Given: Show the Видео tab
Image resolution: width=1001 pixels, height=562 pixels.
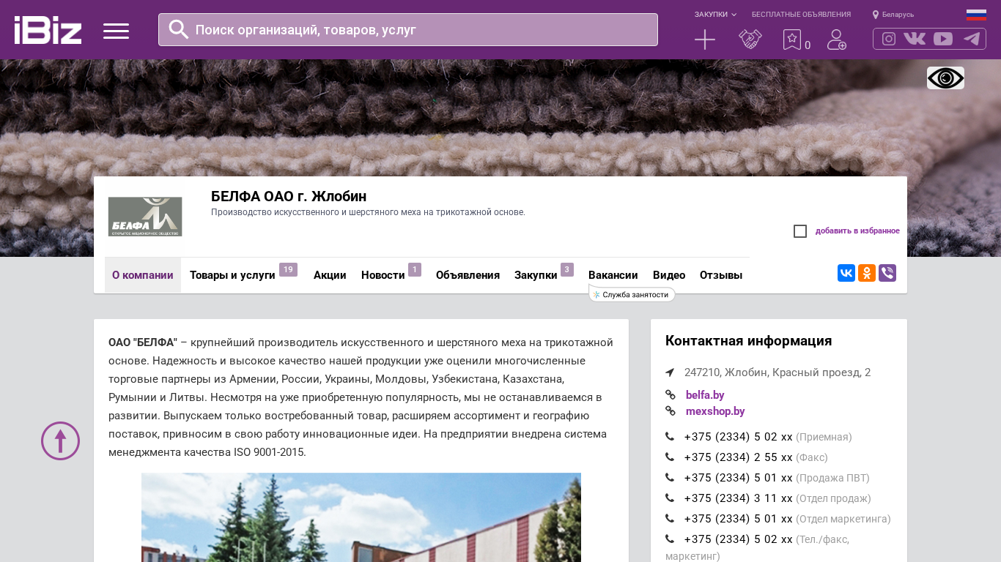Looking at the screenshot, I should click(669, 275).
